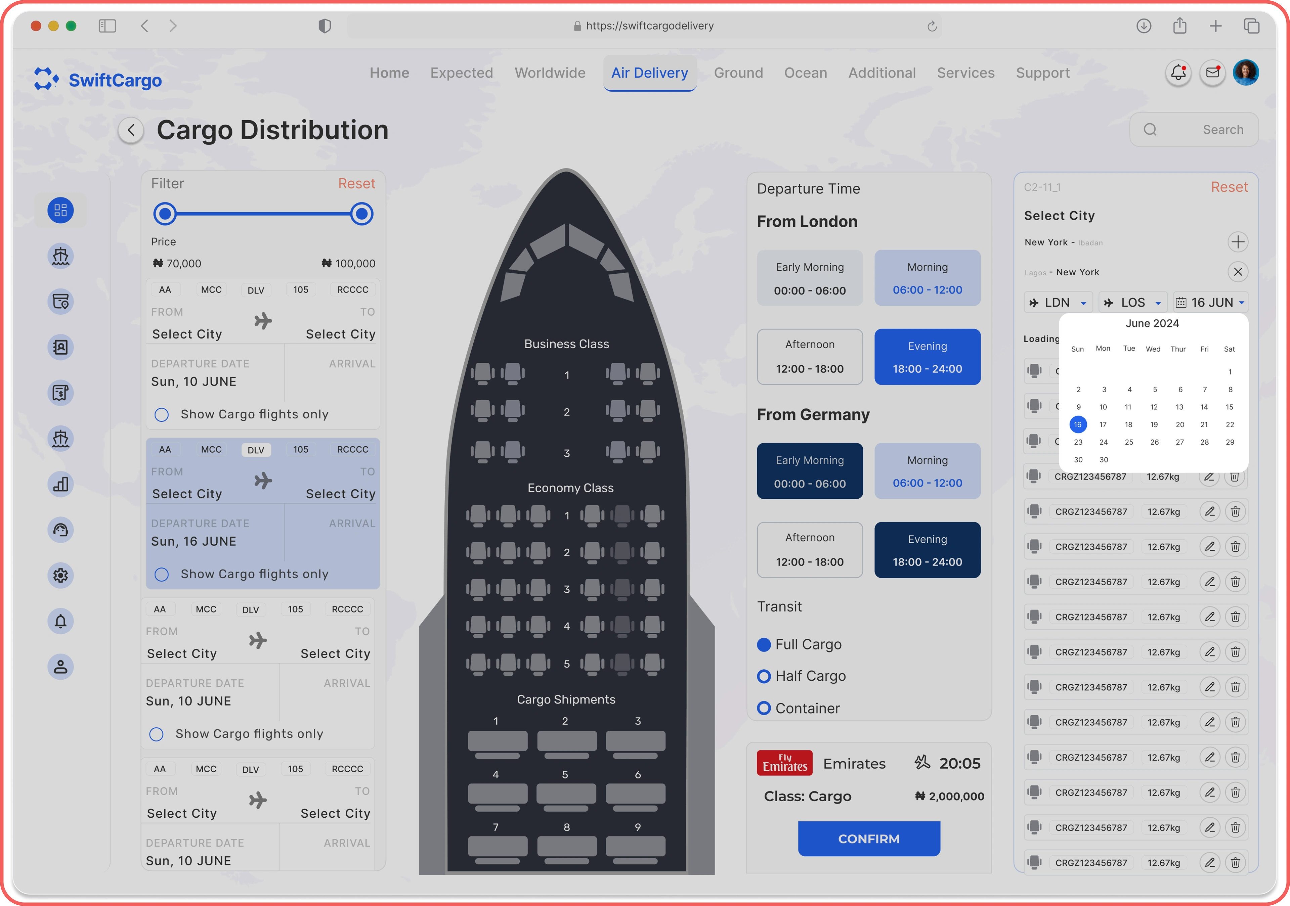The width and height of the screenshot is (1290, 906).
Task: Select the Container transit option
Action: pyautogui.click(x=764, y=708)
